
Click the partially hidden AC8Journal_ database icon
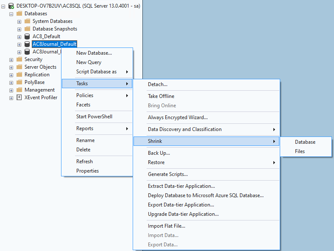tap(27, 52)
